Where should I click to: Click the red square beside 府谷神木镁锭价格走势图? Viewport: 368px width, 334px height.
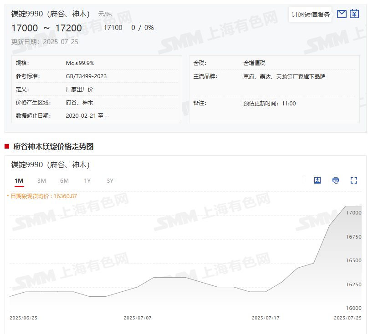point(7,146)
